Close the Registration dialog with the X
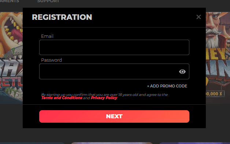 click(x=199, y=17)
